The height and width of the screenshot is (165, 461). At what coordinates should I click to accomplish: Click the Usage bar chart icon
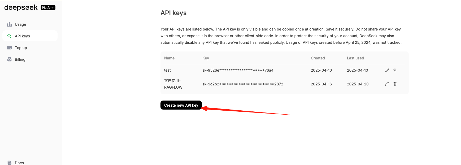tap(9, 24)
